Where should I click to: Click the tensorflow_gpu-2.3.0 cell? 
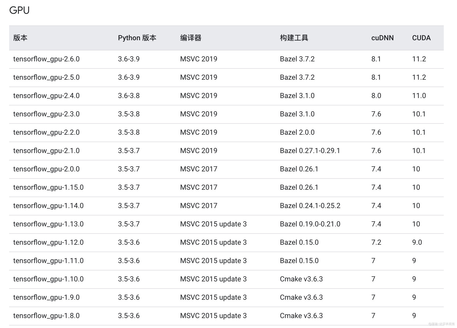[x=46, y=114]
